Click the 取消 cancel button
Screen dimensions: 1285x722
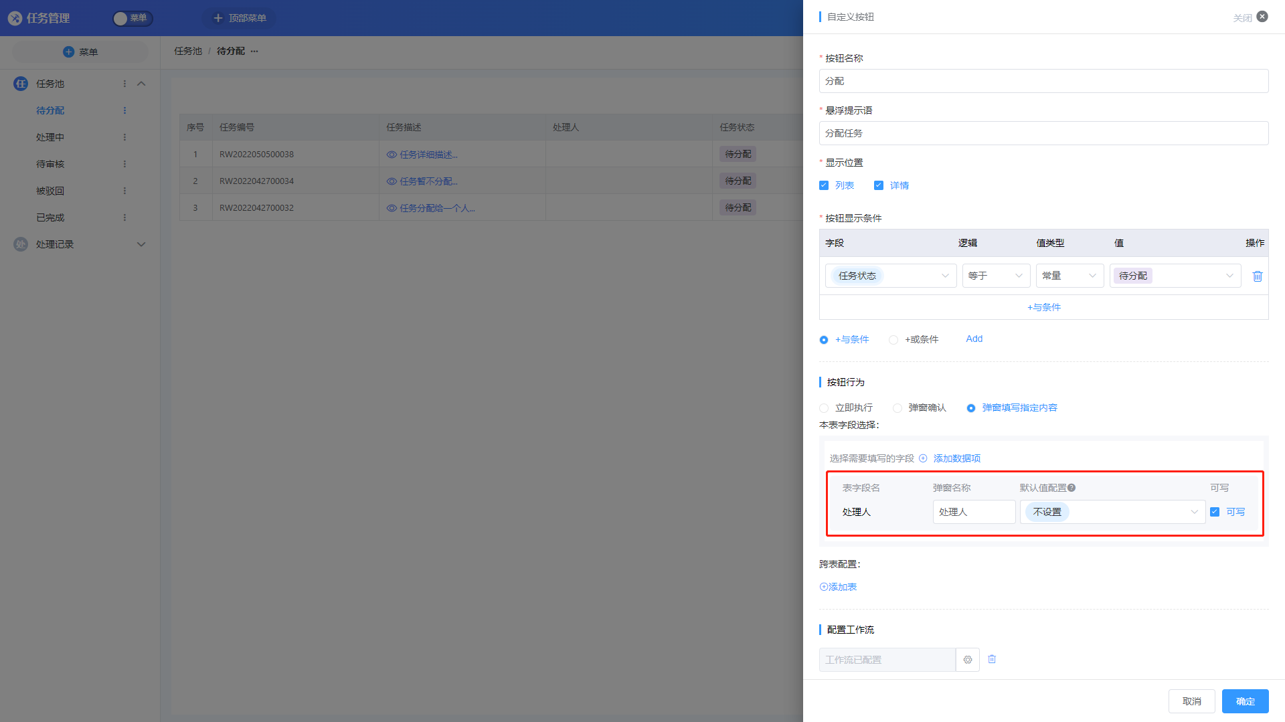pos(1191,701)
